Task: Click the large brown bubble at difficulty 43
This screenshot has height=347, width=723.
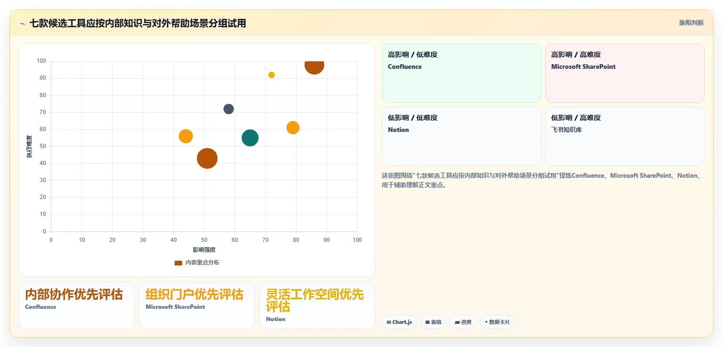Action: tap(207, 158)
